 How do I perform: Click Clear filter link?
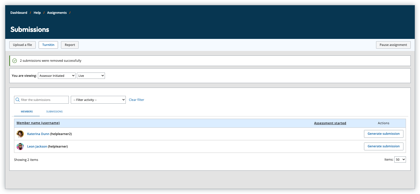(x=137, y=100)
